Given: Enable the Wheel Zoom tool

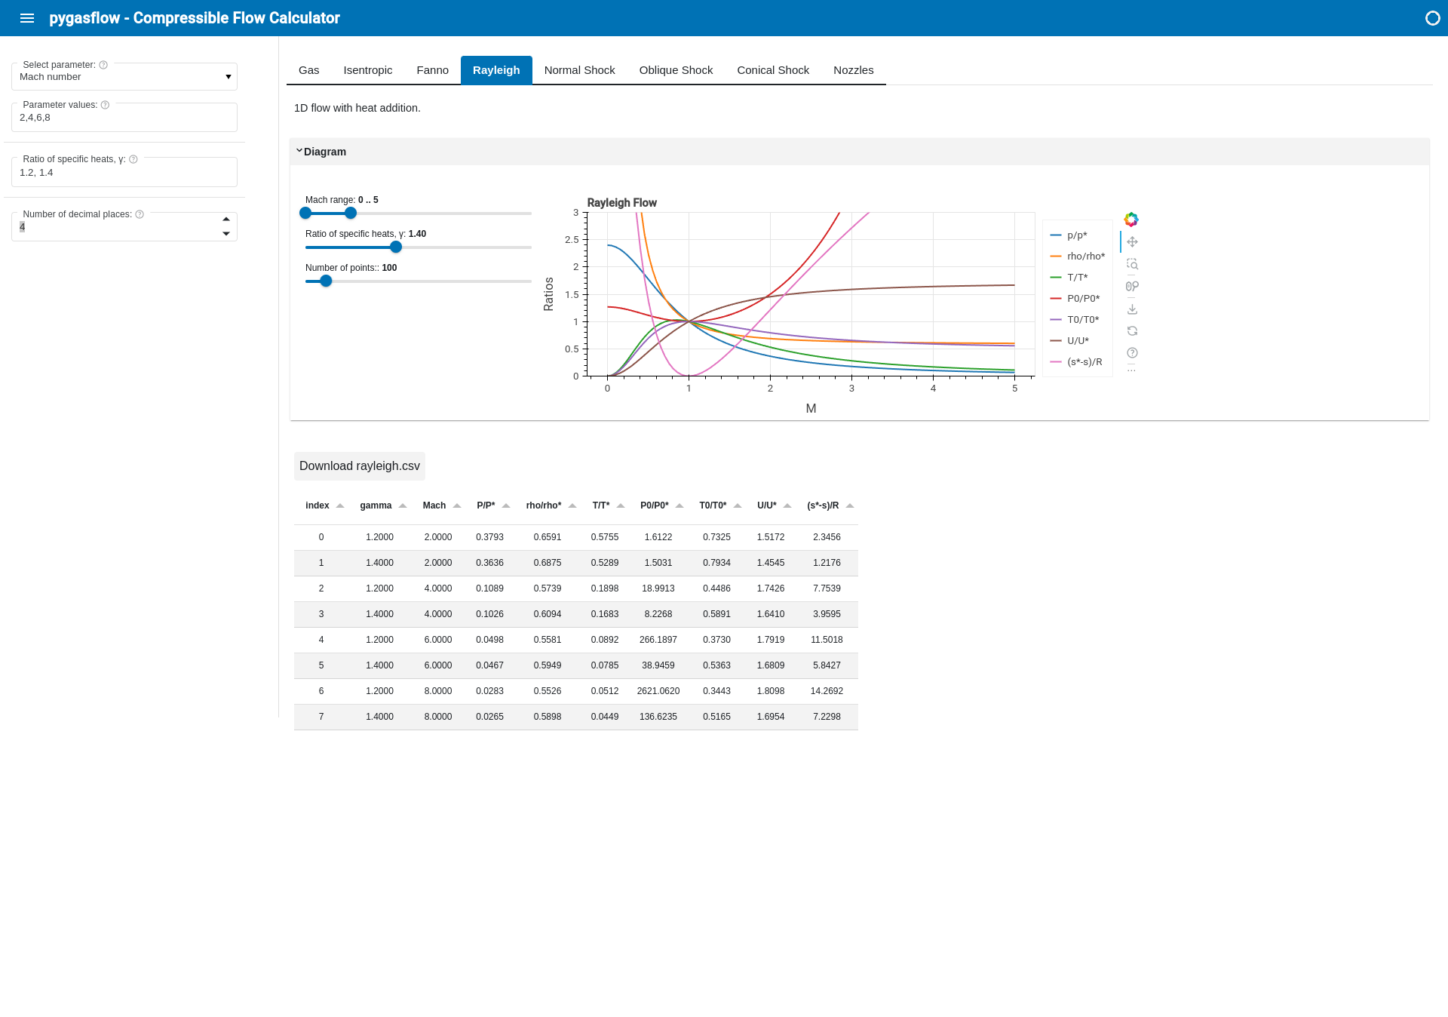Looking at the screenshot, I should click(1132, 286).
